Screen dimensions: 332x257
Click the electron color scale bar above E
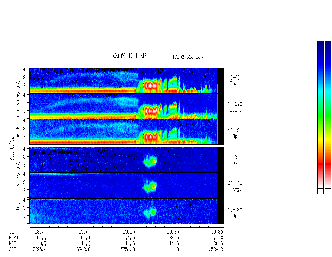point(320,115)
